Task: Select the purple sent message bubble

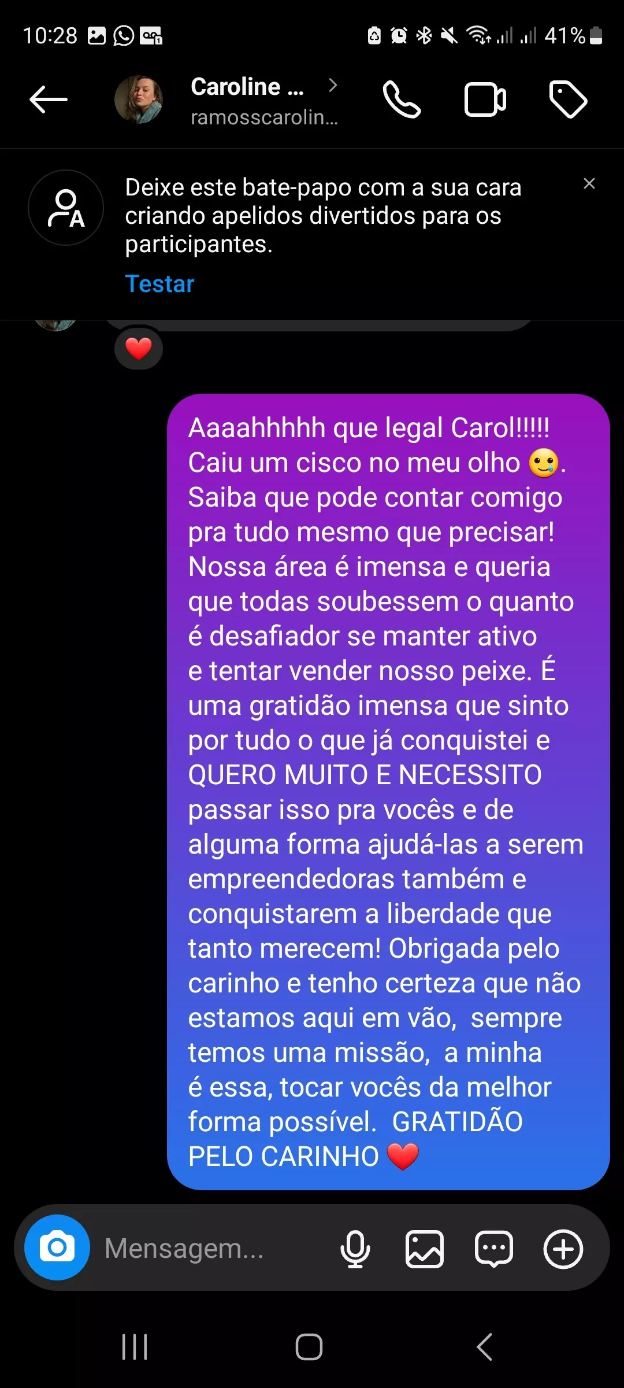Action: tap(388, 792)
